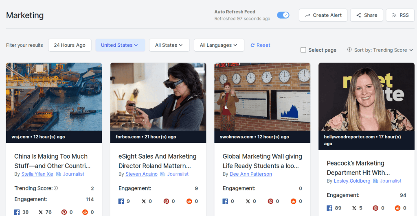
Task: Open the Hollywood Reporter article thumbnail
Action: [366, 96]
